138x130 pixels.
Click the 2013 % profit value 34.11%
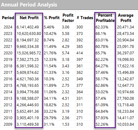pyautogui.click(x=50, y=99)
